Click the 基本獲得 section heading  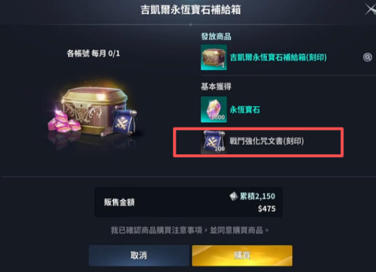point(216,87)
